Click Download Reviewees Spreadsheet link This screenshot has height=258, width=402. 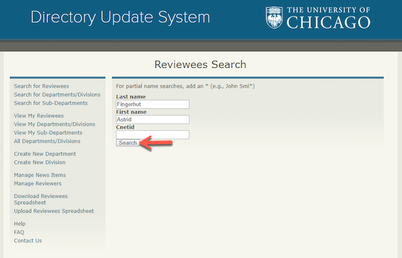click(41, 199)
